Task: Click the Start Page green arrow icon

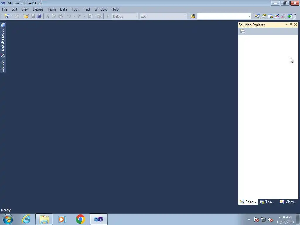Action: (290, 16)
